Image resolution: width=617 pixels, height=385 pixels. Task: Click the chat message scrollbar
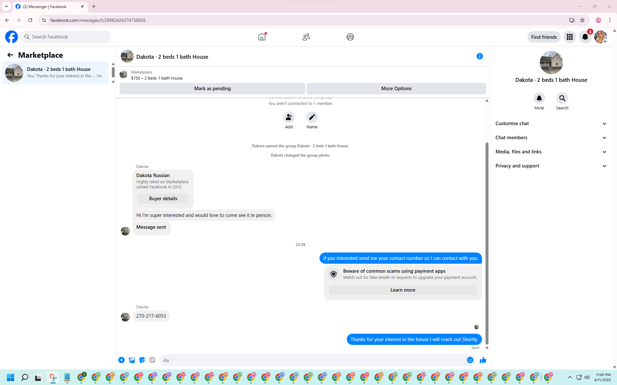coord(487,244)
